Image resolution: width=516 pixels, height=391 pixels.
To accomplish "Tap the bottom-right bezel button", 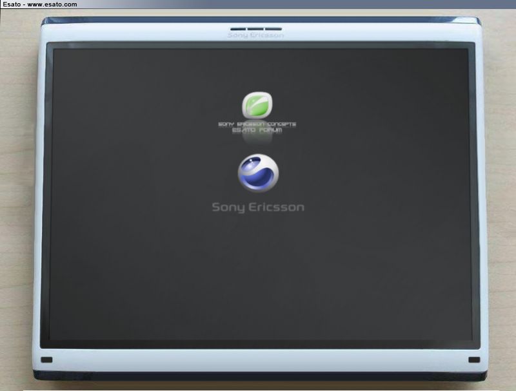I will pos(474,360).
